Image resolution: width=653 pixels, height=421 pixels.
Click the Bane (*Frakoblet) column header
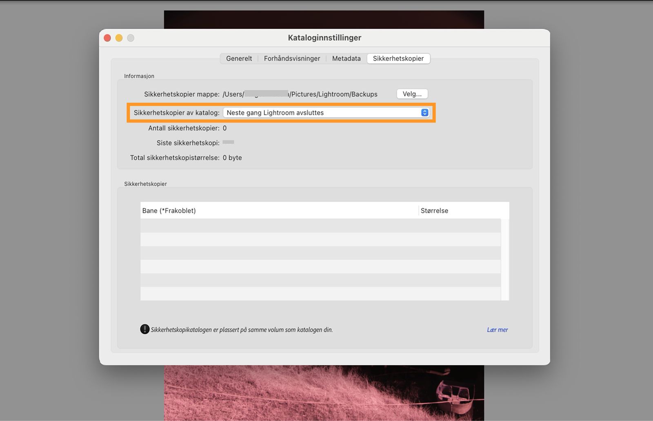click(x=169, y=210)
